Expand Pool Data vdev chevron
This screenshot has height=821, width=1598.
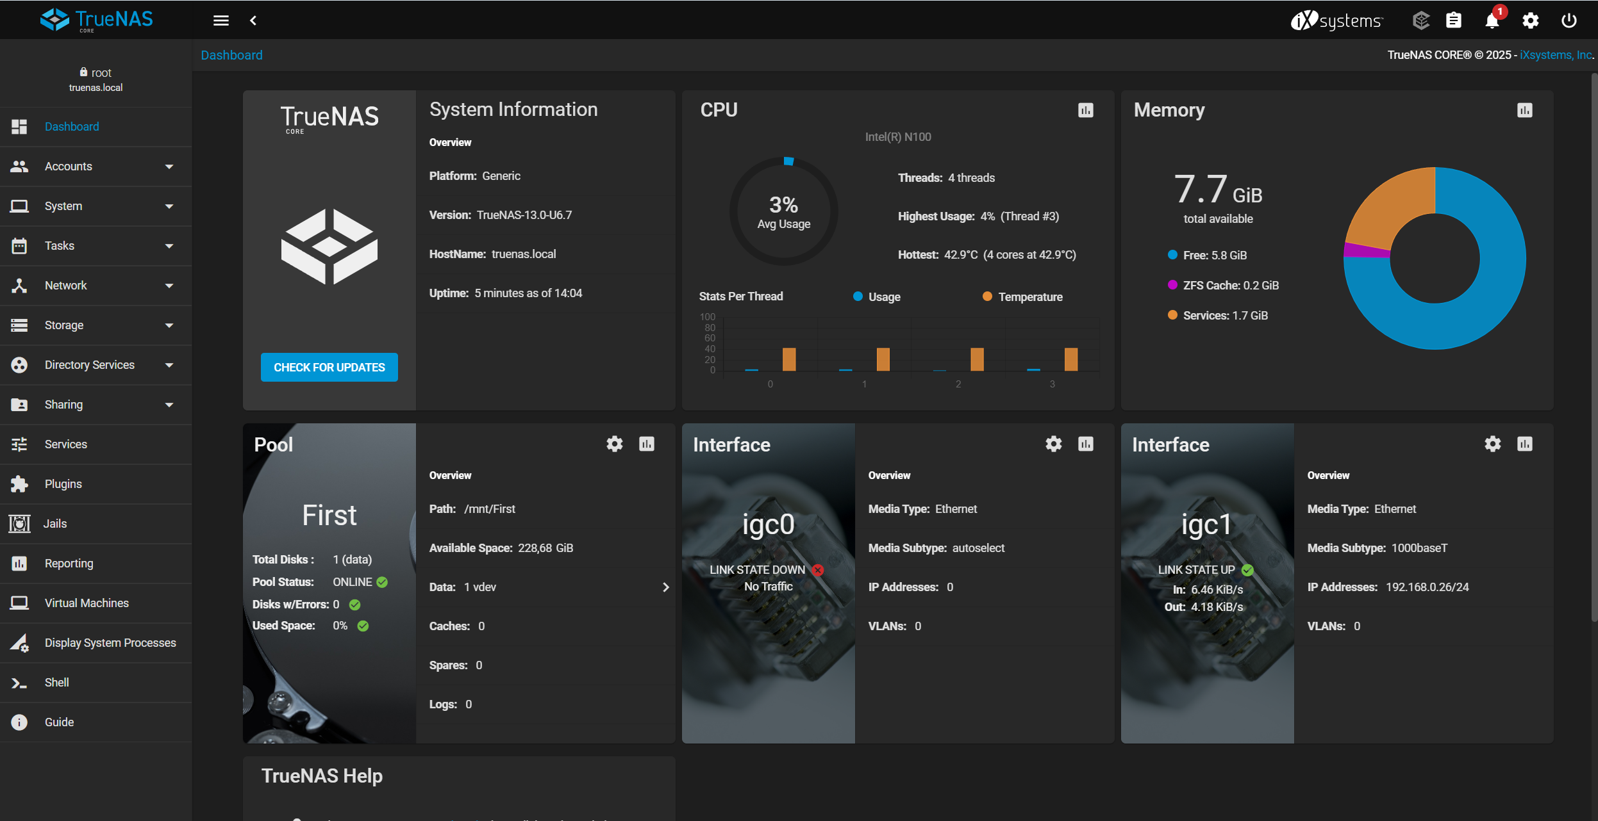click(665, 587)
